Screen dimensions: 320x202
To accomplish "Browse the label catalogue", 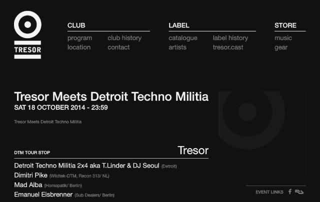I will click(x=183, y=38).
